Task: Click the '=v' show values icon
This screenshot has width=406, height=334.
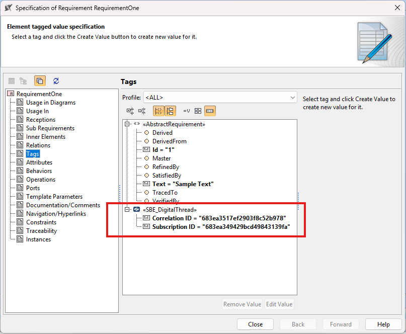Action: (x=187, y=111)
